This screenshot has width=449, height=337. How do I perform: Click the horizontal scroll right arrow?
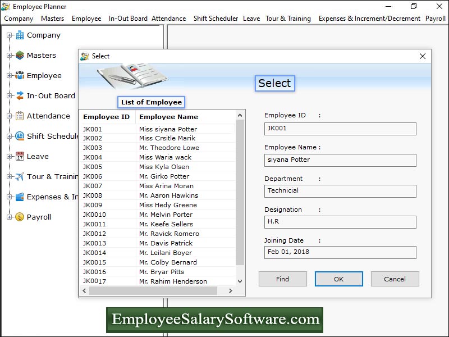tap(230, 290)
